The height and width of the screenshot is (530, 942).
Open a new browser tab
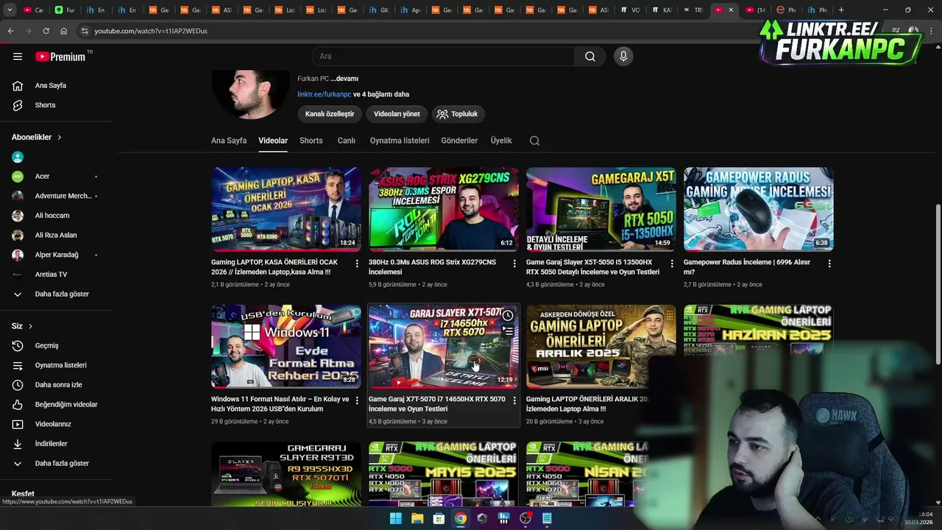(841, 10)
